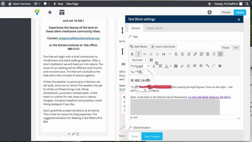This screenshot has height=142, width=252.
Task: Open the New content menu
Action: pyautogui.click(x=58, y=4)
